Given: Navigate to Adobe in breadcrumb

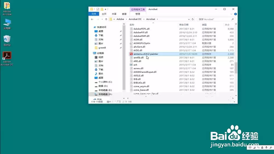Looking at the screenshot, I should point(120,19).
